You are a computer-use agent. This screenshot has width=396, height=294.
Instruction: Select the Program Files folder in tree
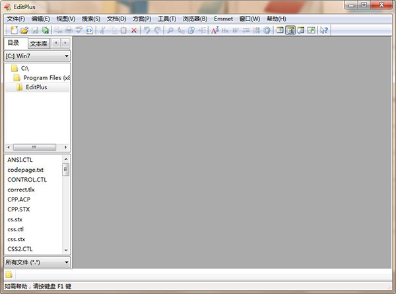coord(46,77)
